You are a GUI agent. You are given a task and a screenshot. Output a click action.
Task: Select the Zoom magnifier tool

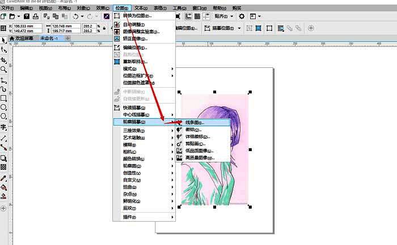4,69
